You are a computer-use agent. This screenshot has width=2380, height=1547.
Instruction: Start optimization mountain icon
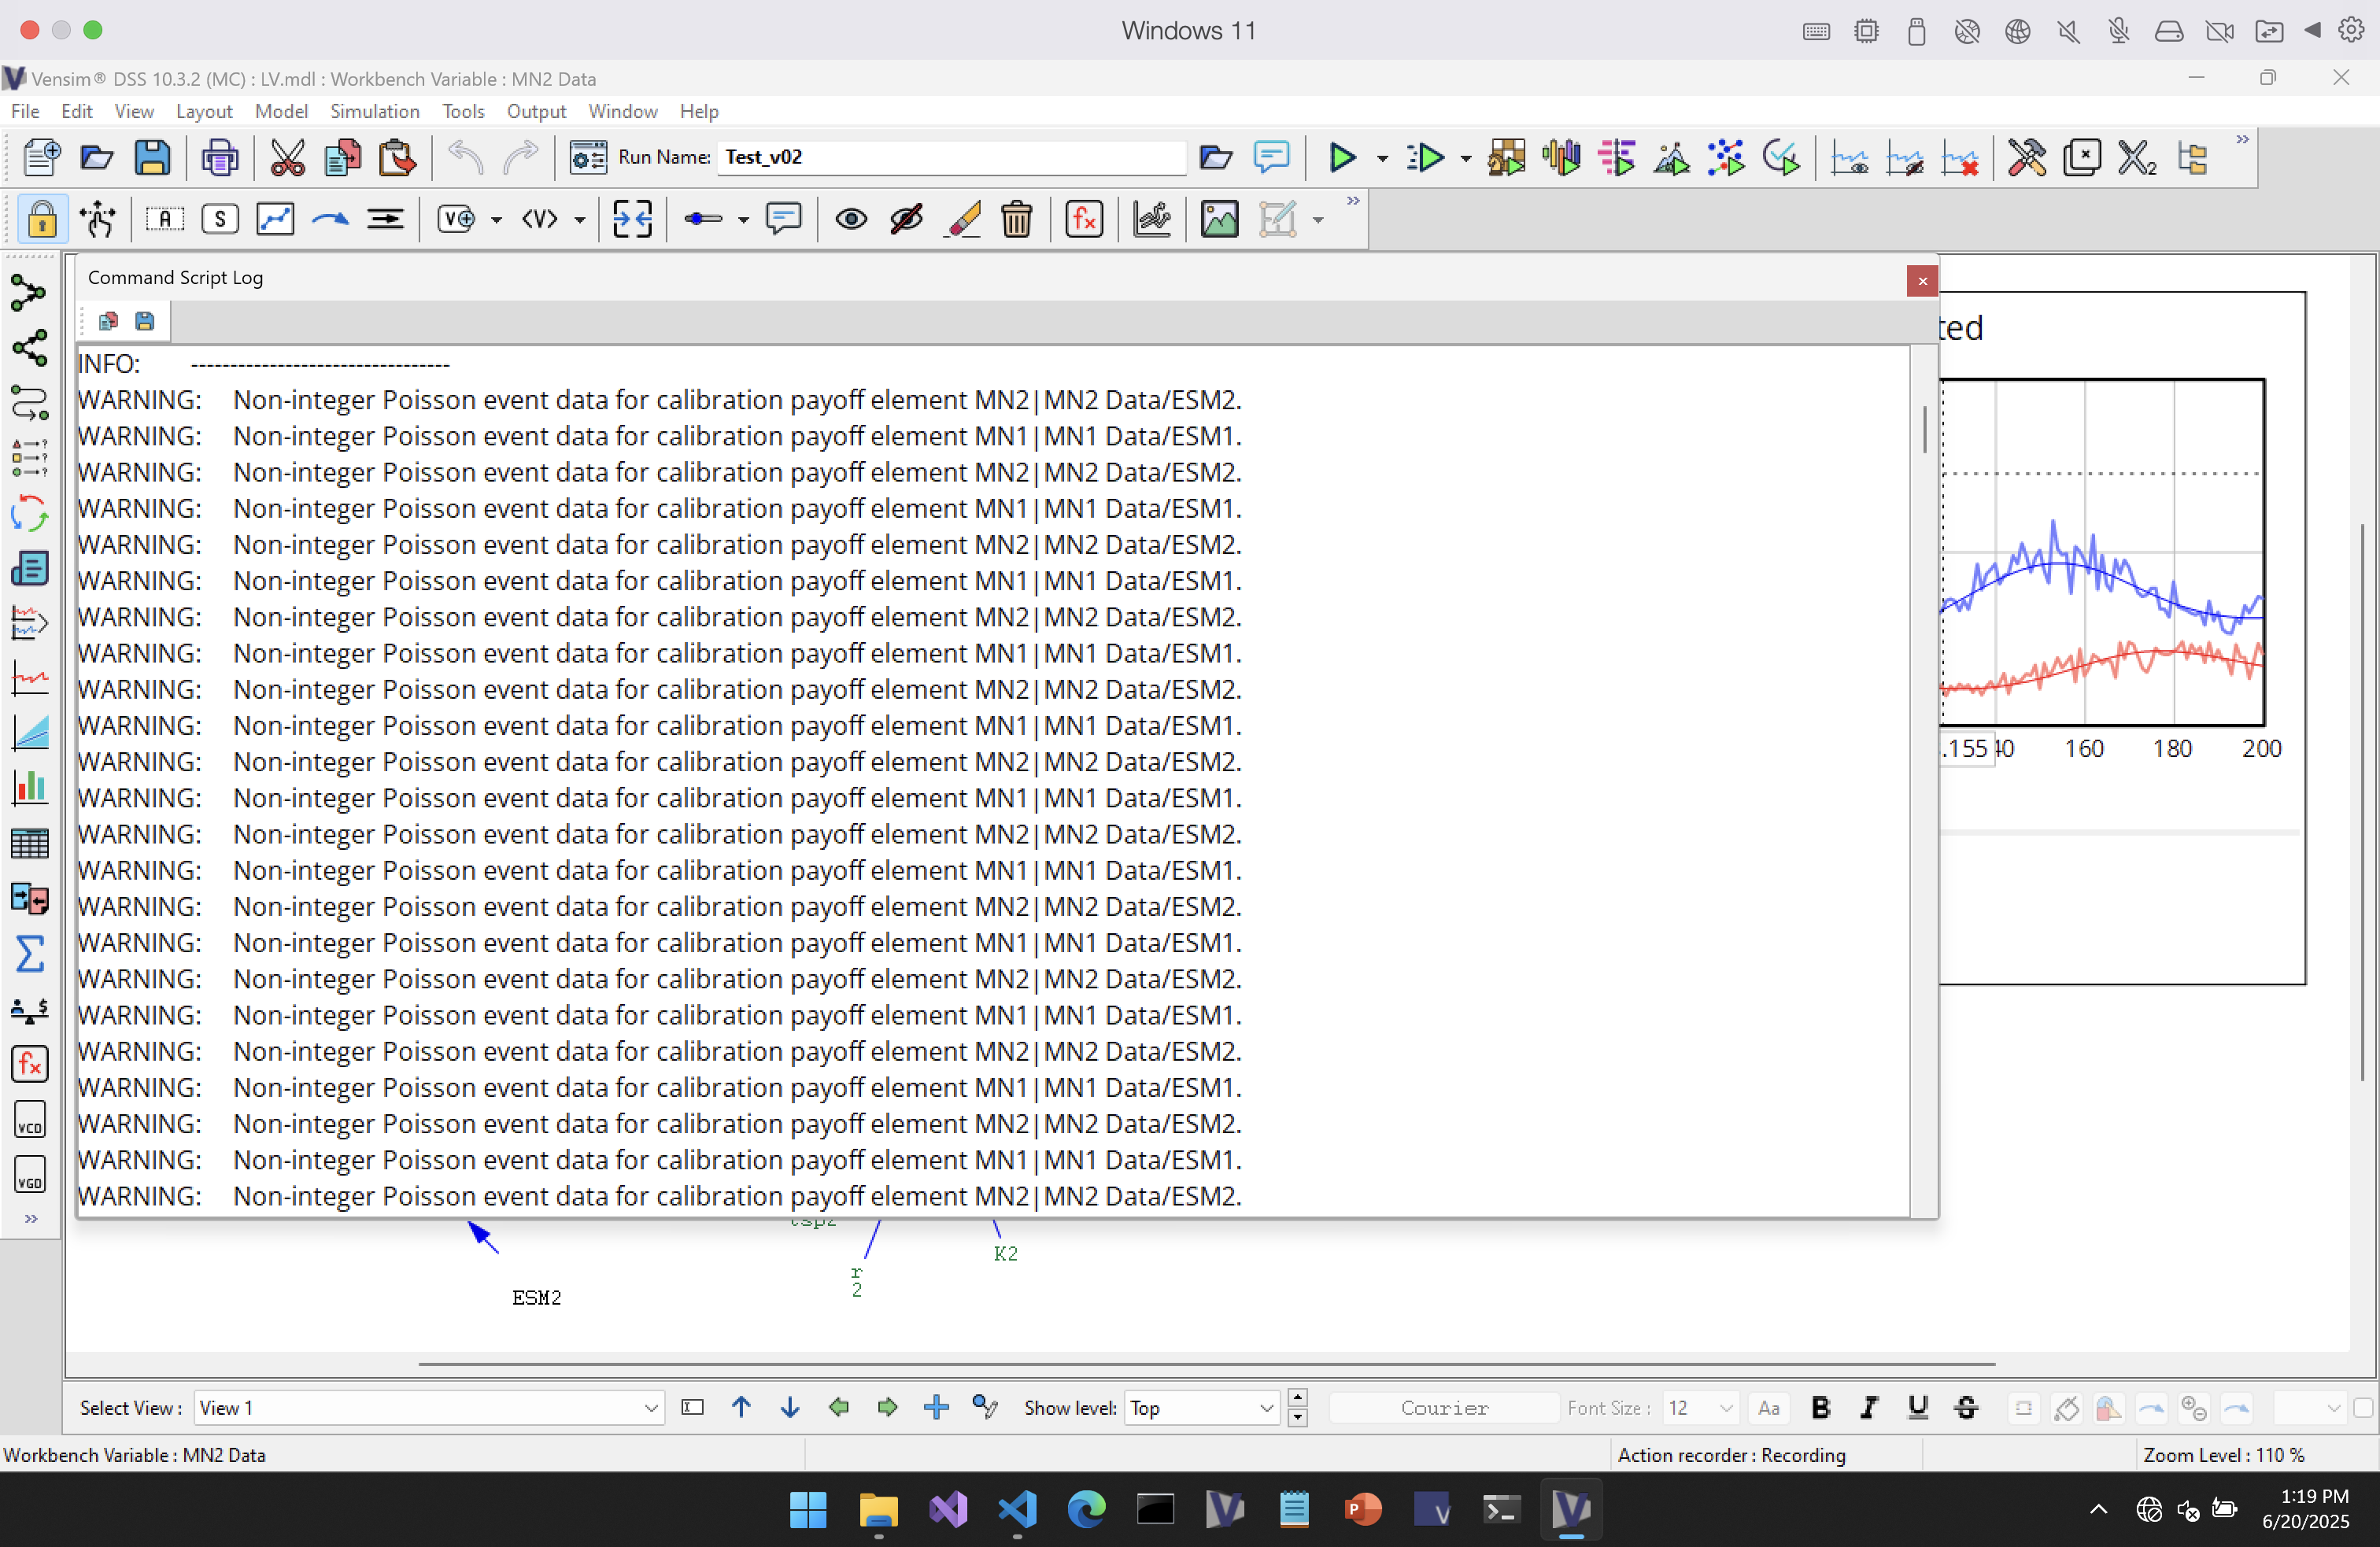[1671, 157]
